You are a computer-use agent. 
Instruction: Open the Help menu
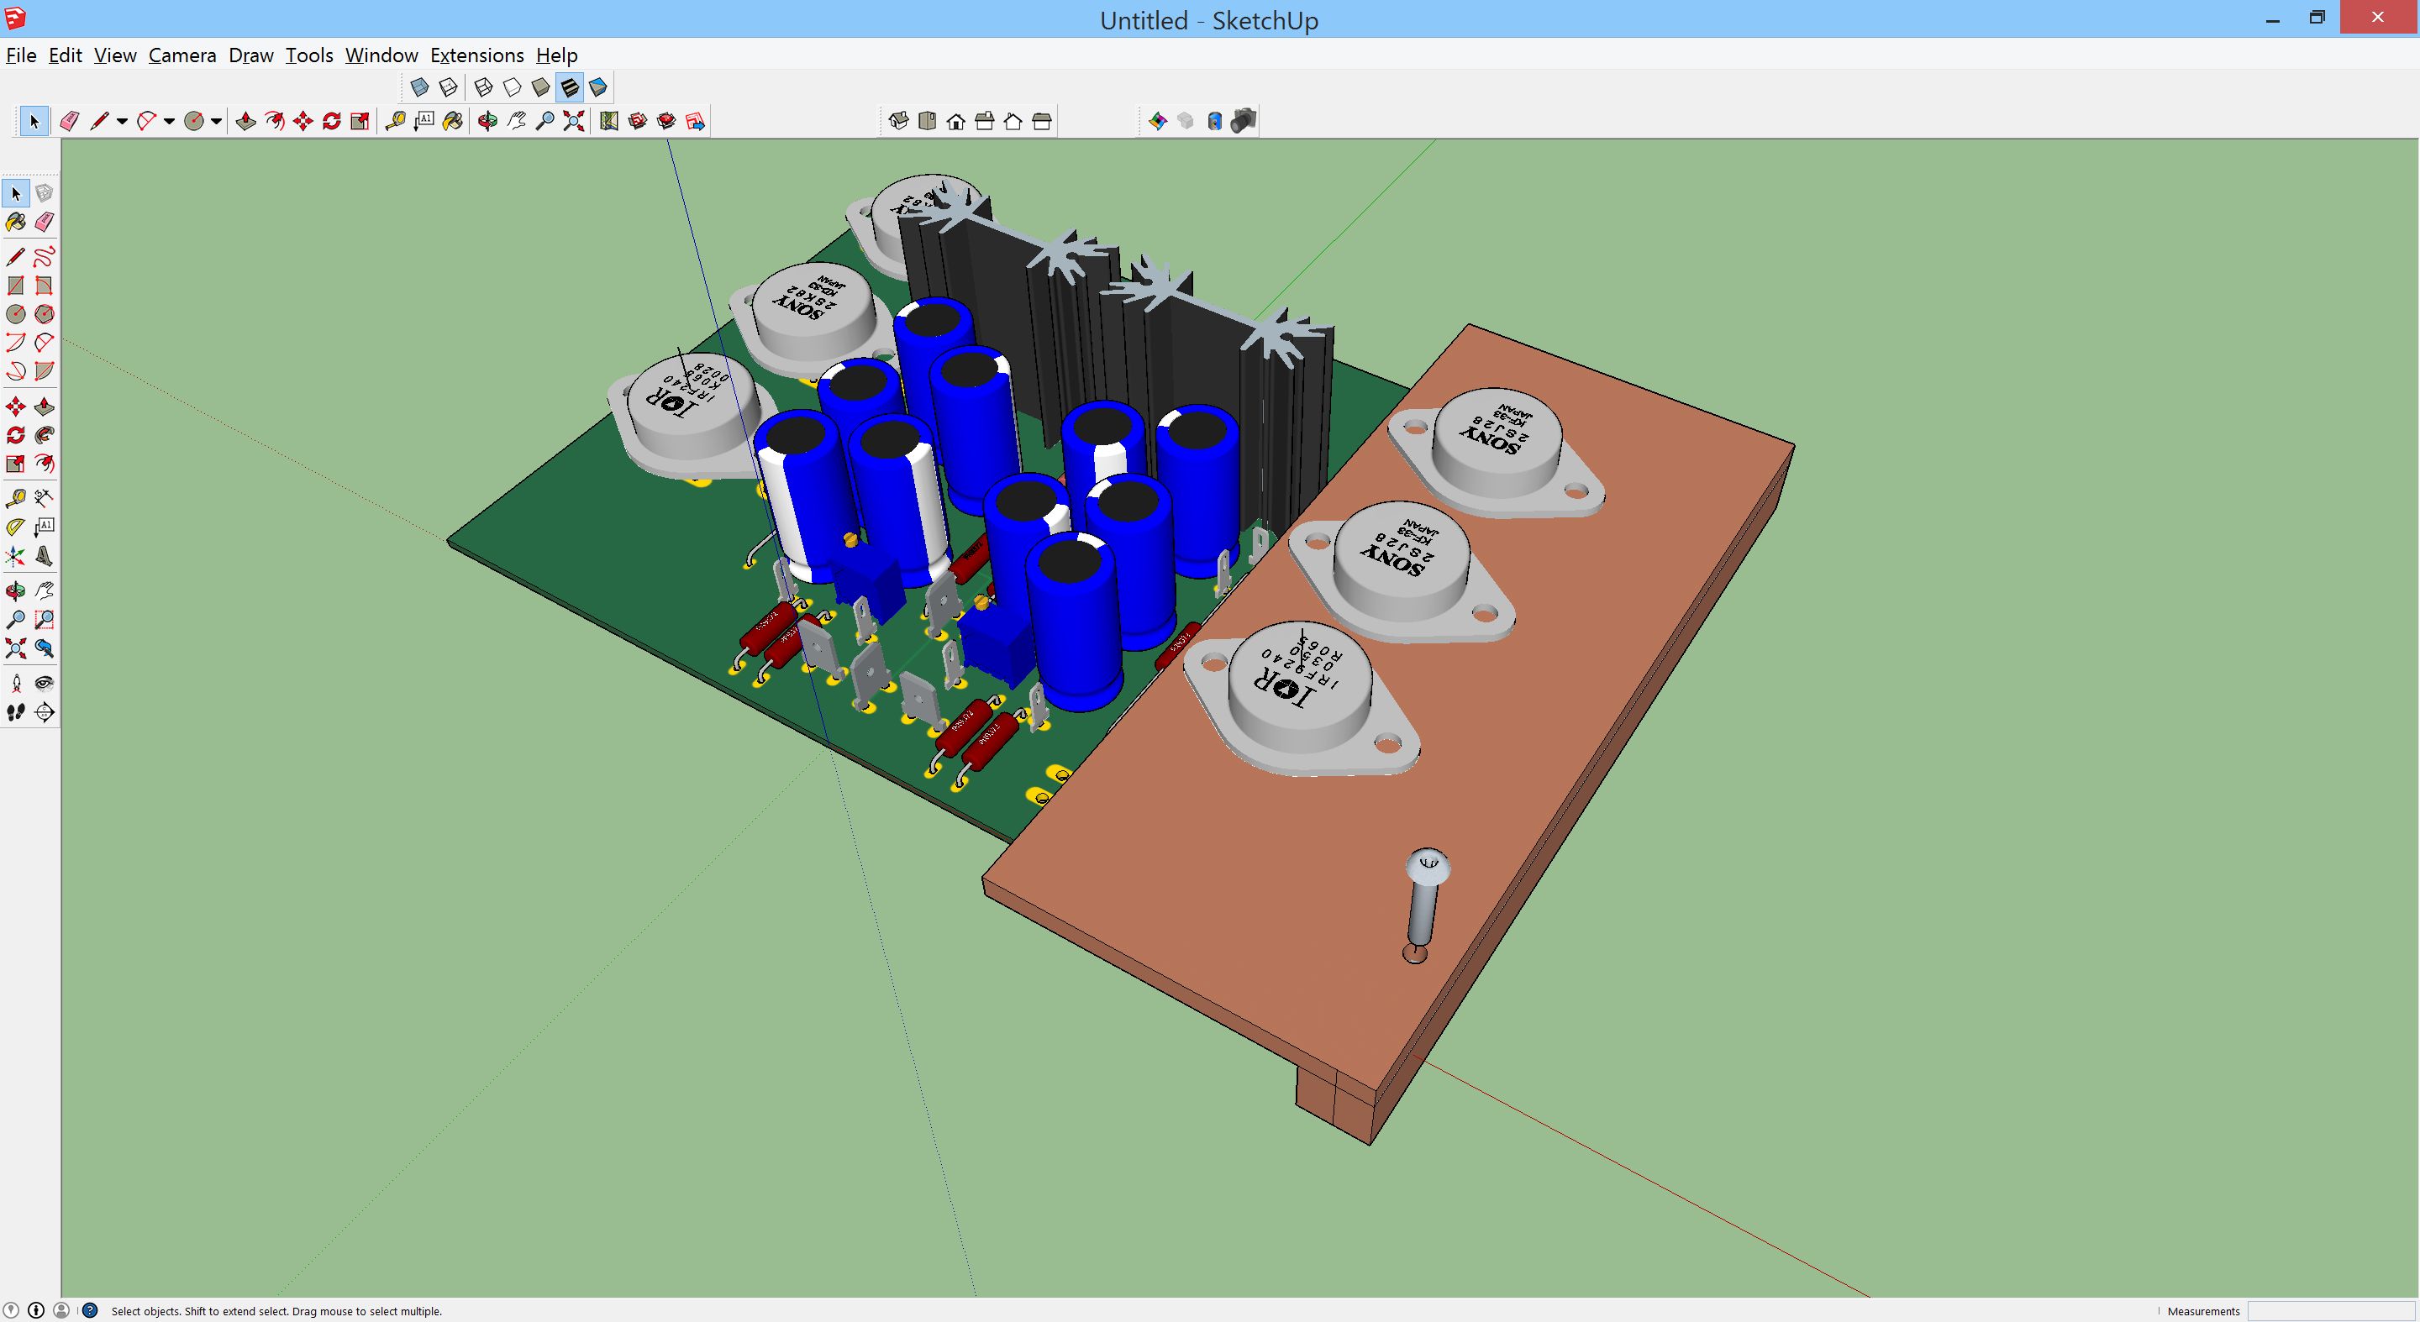(x=556, y=55)
